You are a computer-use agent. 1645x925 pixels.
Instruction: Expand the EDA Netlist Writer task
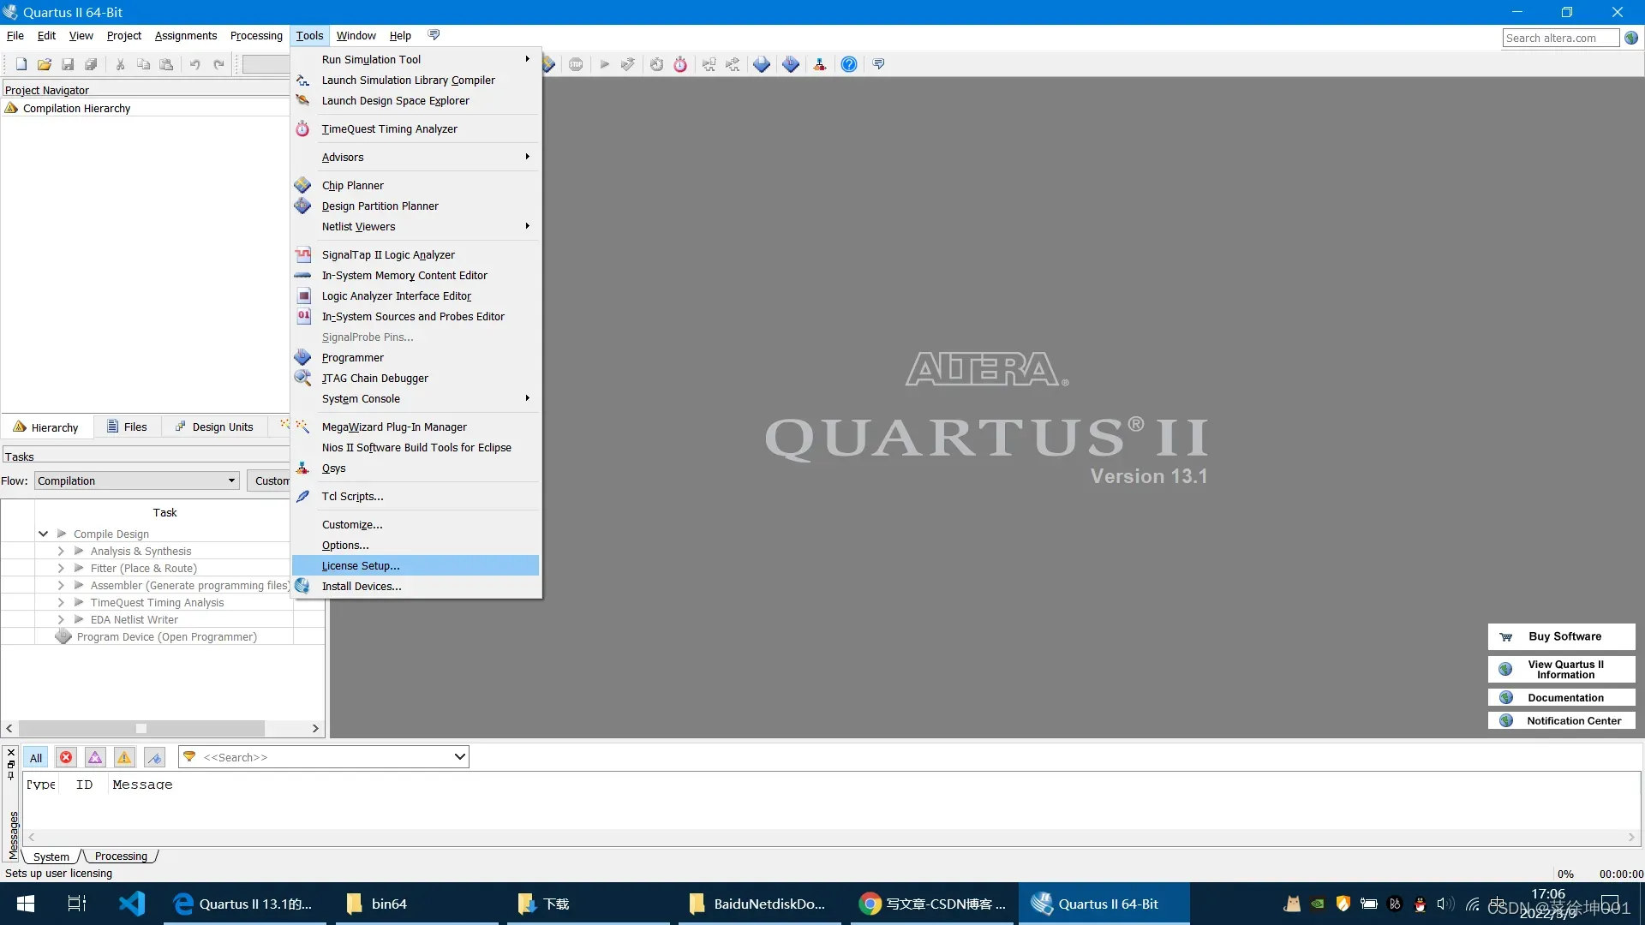pos(61,619)
